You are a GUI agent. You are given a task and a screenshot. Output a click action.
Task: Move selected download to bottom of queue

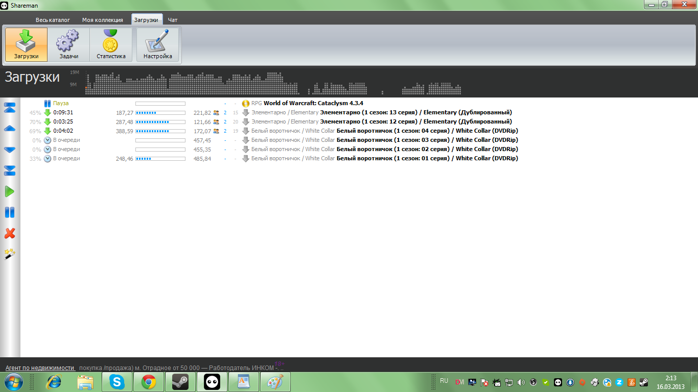click(10, 170)
